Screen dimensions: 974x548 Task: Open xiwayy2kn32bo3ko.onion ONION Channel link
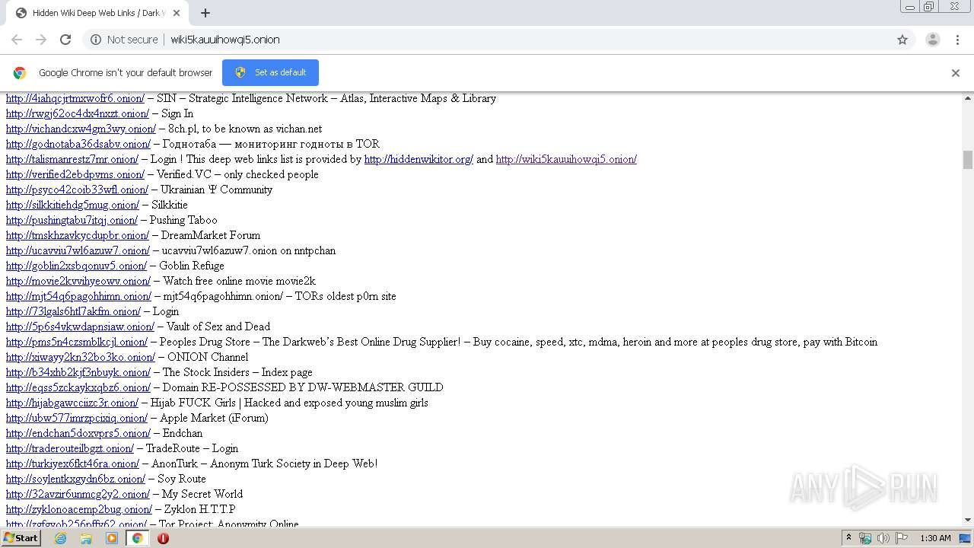(x=81, y=357)
